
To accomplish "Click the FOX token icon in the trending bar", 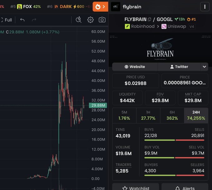I will coord(19,7).
